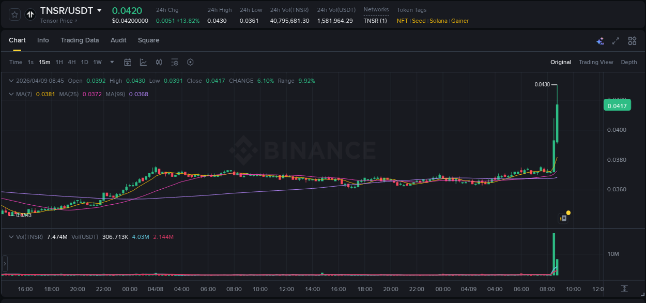646x303 pixels.
Task: Select the 1H timeframe
Action: click(58, 62)
